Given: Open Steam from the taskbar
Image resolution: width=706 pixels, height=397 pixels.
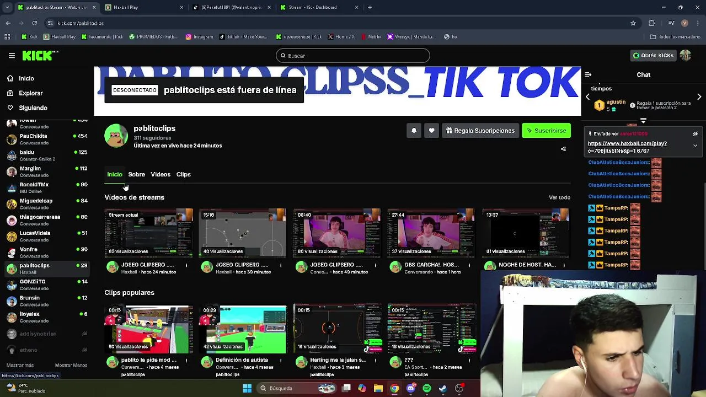Looking at the screenshot, I should (x=443, y=388).
